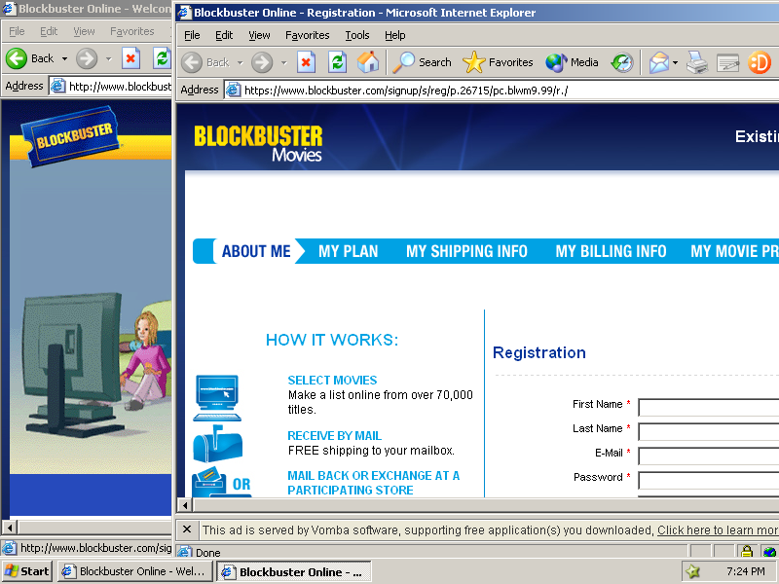Click the Edit toolbar icon beside Print
Image resolution: width=779 pixels, height=584 pixels.
[x=727, y=62]
